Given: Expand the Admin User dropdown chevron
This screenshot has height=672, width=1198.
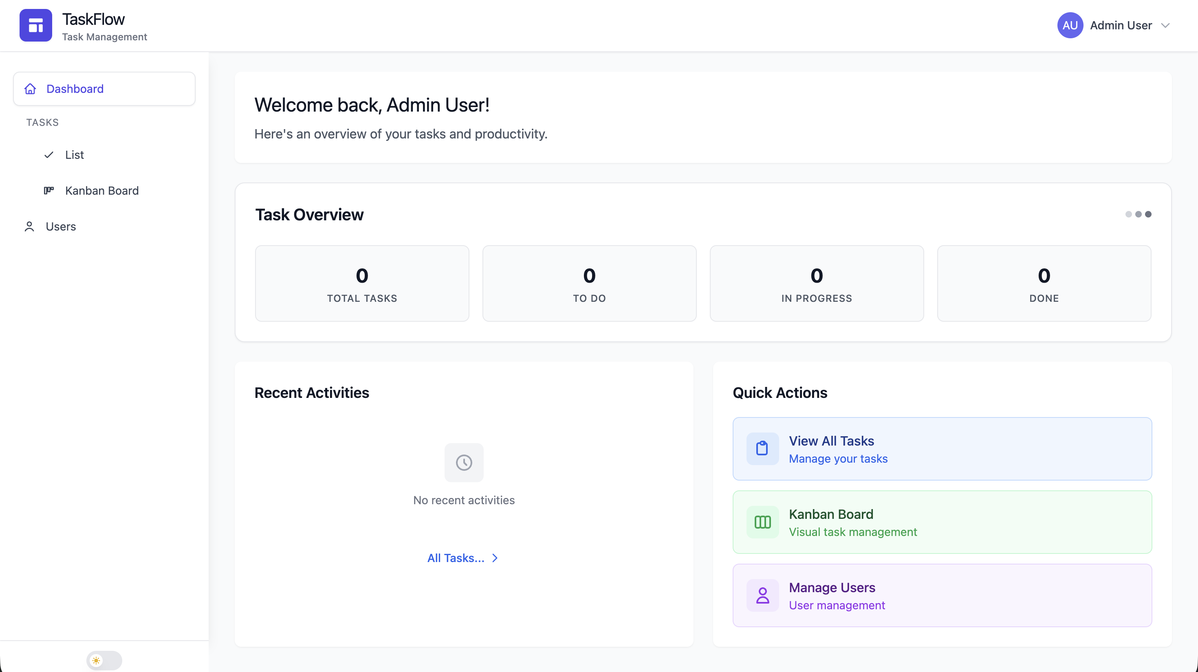Looking at the screenshot, I should pos(1165,26).
